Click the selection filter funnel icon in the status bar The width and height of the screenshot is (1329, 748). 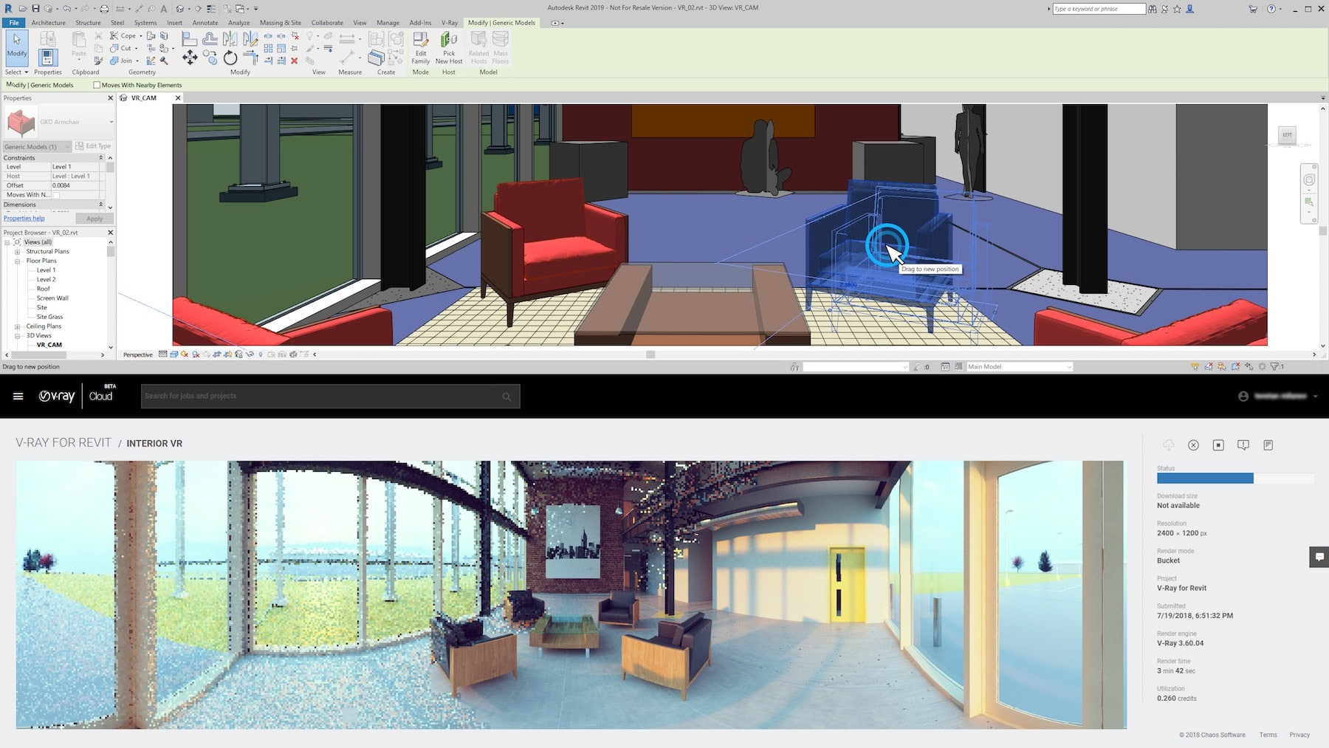click(1275, 366)
